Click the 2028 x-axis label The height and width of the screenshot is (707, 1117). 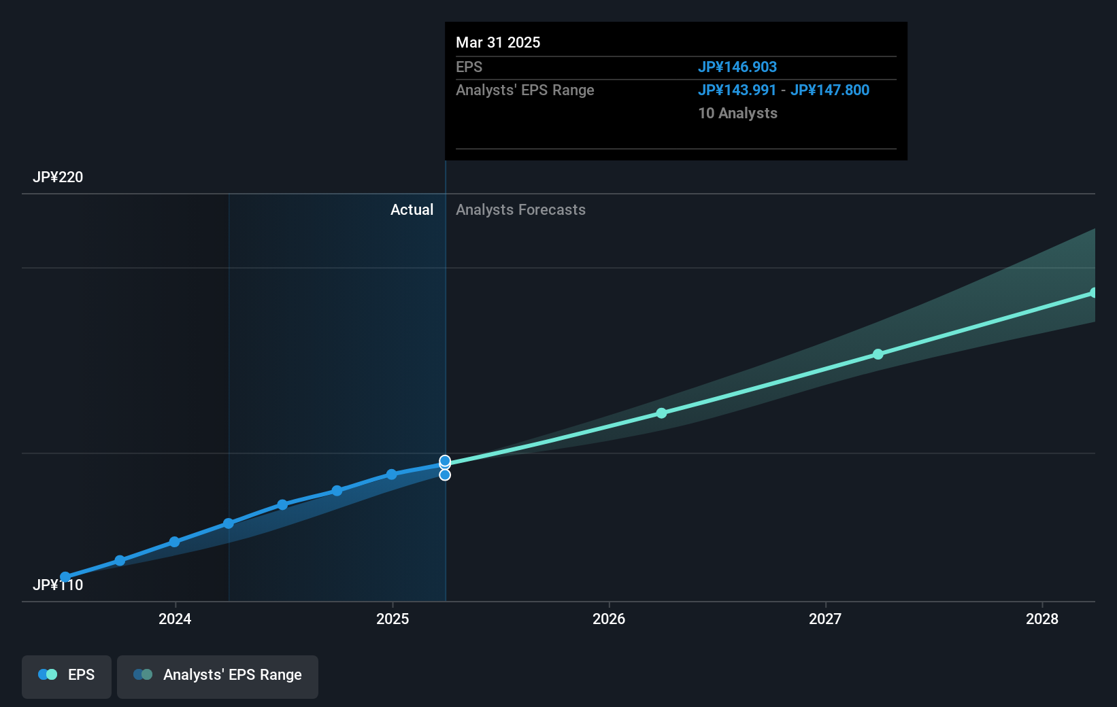1042,619
